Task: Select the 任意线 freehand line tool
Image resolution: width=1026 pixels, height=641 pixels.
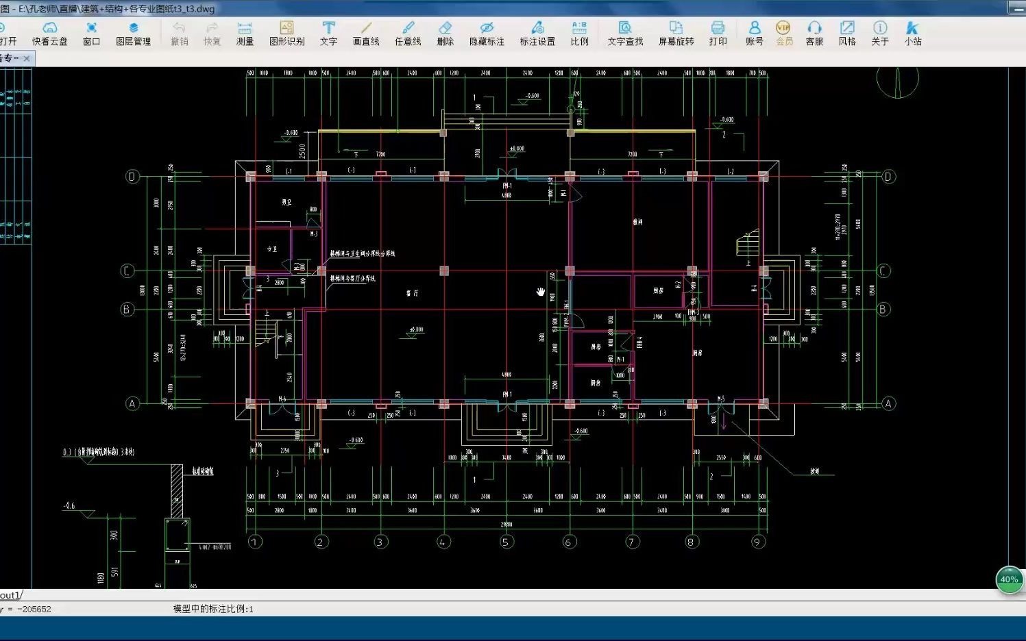Action: 408,34
